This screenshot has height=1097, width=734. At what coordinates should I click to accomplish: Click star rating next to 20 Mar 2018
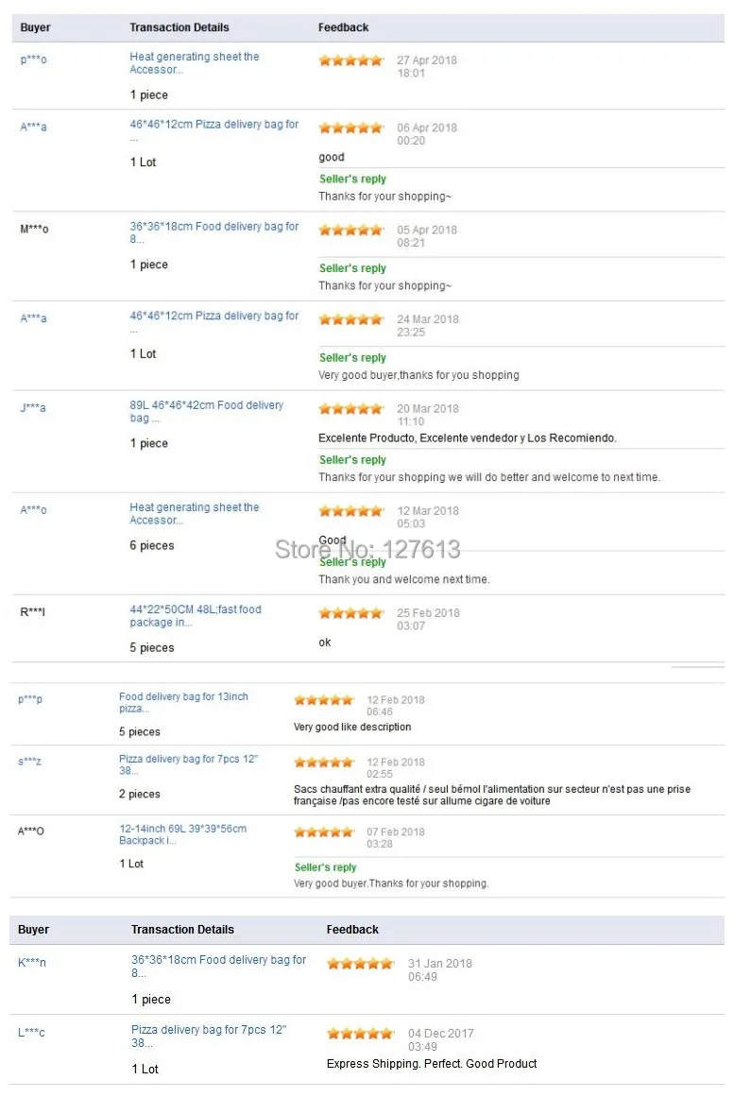pyautogui.click(x=351, y=408)
